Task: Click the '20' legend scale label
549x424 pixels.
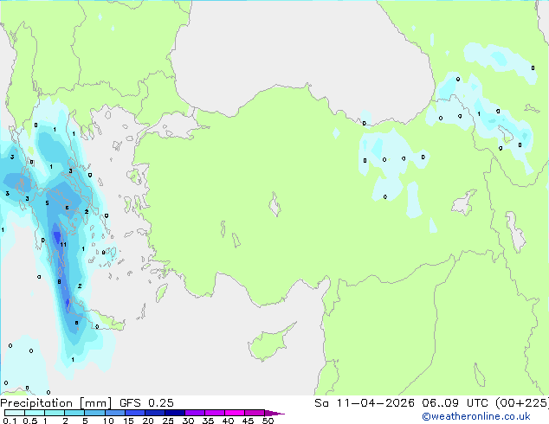Action: [x=148, y=421]
